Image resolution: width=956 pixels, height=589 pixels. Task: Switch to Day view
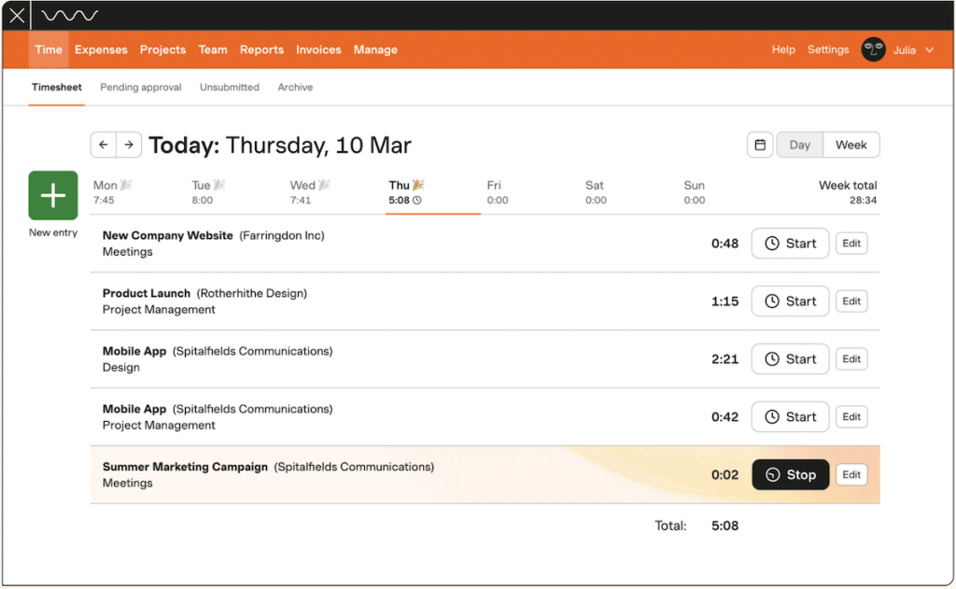(799, 145)
